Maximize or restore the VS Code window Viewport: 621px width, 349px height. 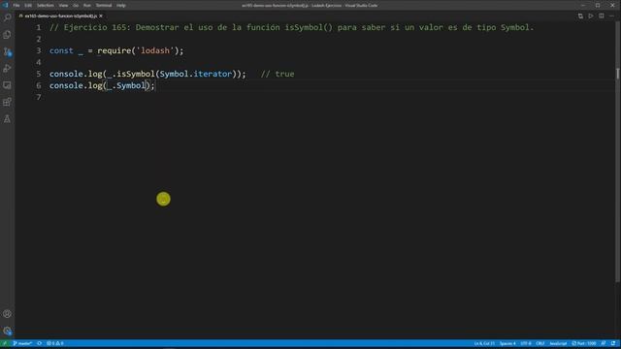[x=598, y=5]
